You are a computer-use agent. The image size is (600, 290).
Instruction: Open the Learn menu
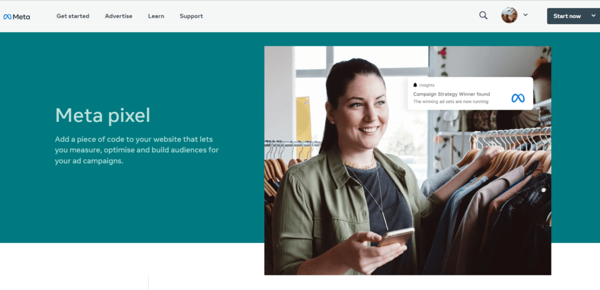156,16
